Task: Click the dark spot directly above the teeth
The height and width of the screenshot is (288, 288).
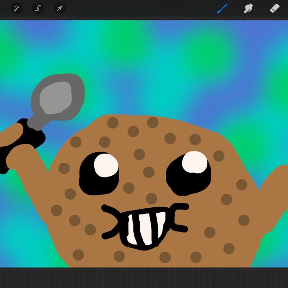Action: [151, 198]
